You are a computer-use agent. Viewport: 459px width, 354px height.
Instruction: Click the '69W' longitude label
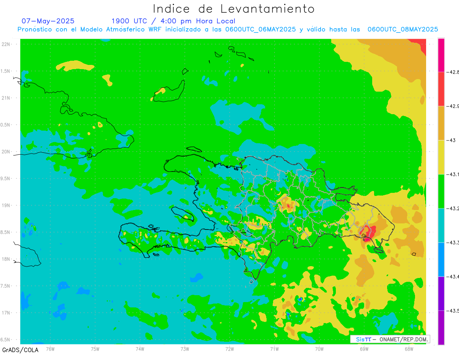364,348
